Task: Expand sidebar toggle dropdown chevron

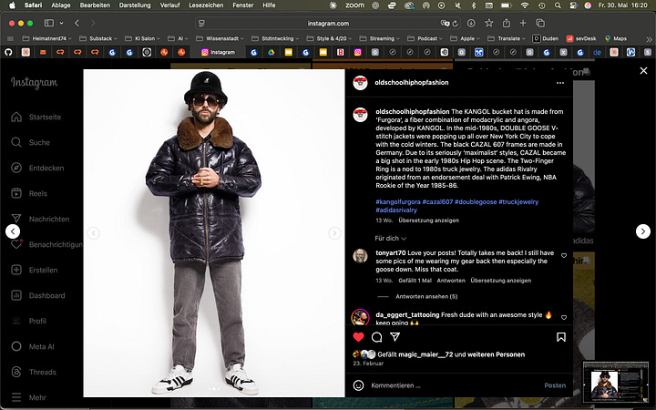Action: pos(62,23)
